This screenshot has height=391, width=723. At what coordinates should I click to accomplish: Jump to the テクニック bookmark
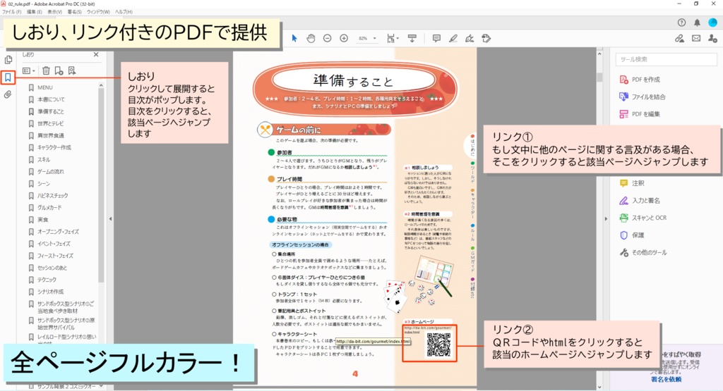tap(47, 279)
